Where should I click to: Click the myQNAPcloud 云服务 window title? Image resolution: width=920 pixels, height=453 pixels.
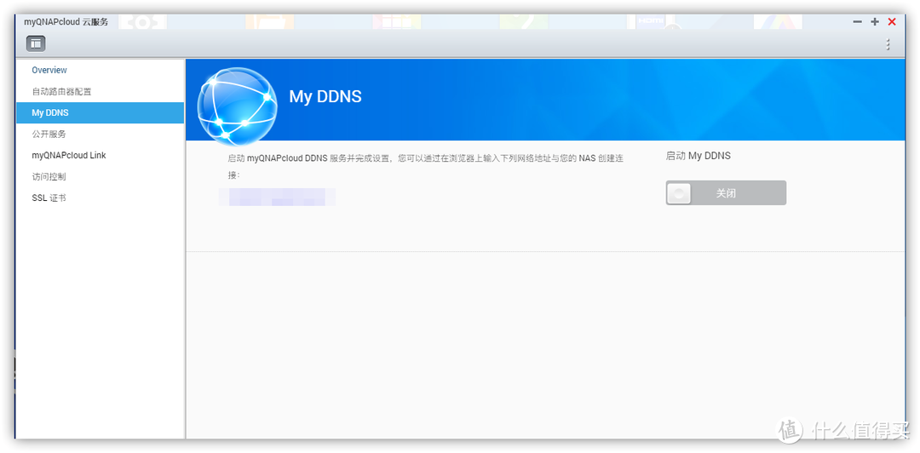pos(66,21)
